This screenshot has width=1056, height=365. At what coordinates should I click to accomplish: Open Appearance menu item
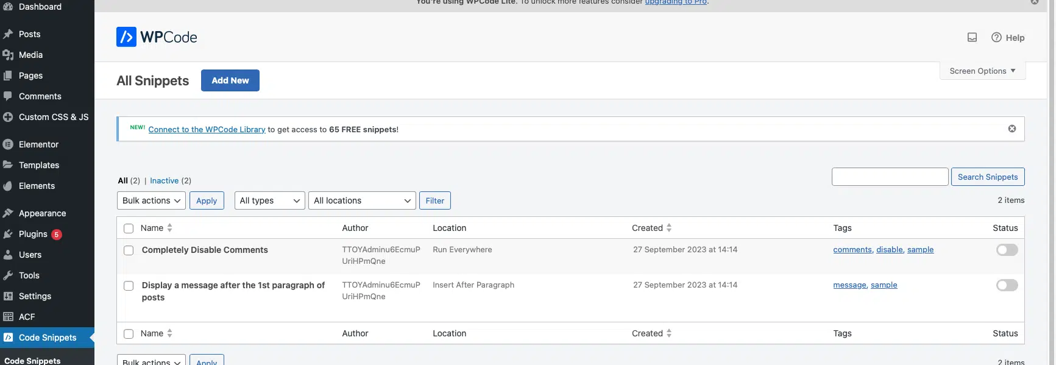click(43, 213)
